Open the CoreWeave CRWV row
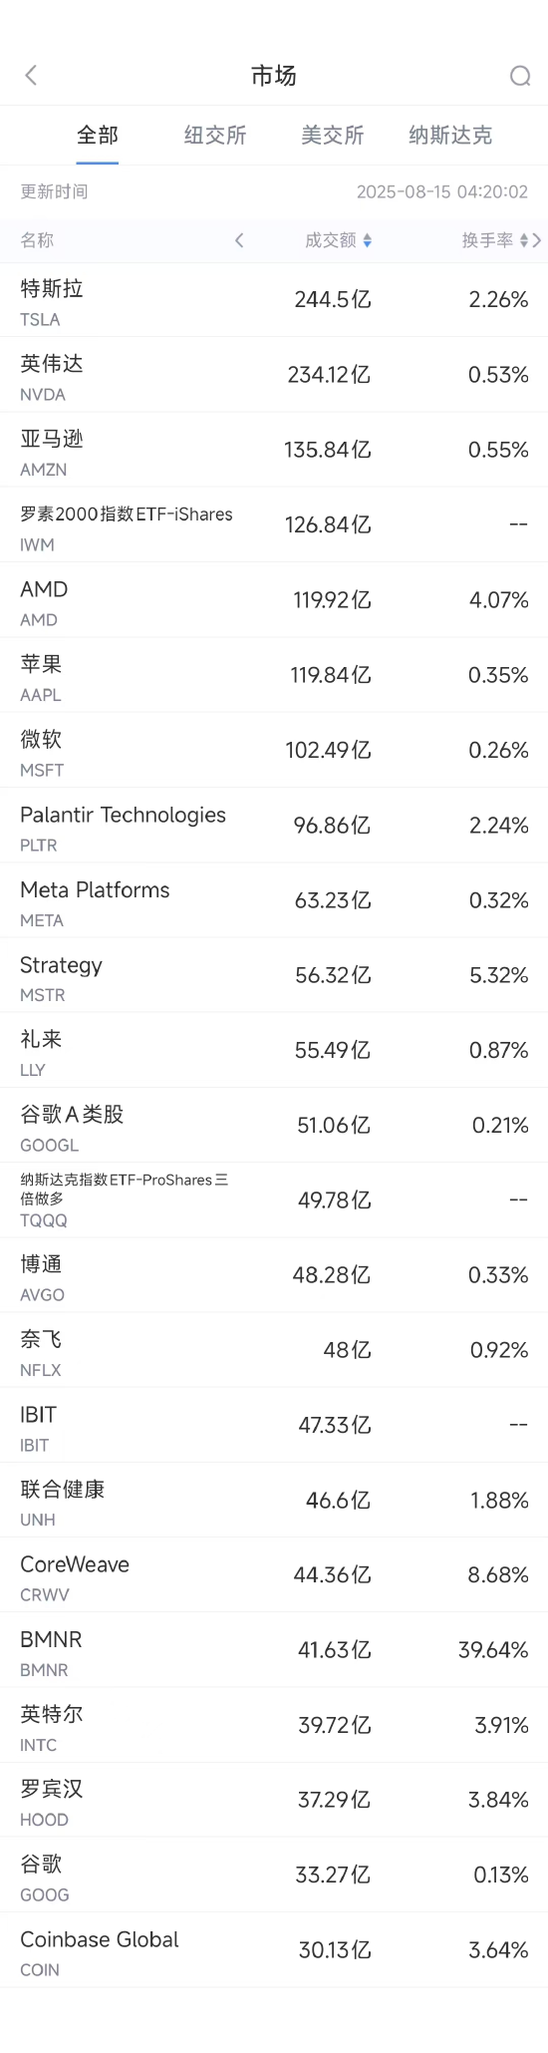 tap(274, 1575)
